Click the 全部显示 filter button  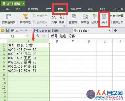click(x=40, y=16)
